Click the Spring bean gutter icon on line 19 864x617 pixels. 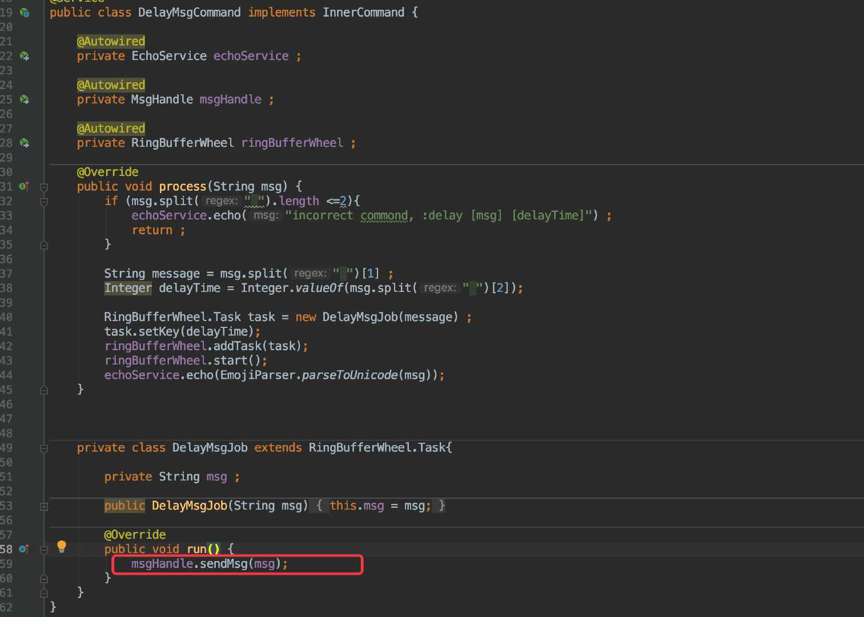pyautogui.click(x=25, y=13)
